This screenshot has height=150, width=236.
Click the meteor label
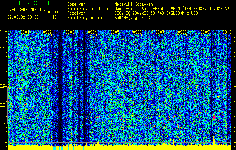[x=53, y=12]
